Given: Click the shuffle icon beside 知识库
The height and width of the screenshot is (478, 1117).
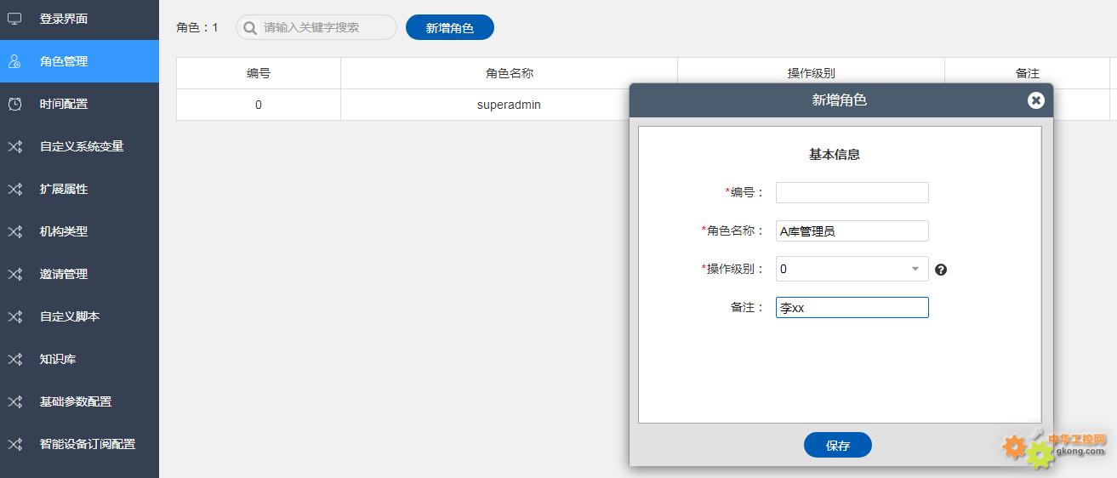Looking at the screenshot, I should [14, 359].
